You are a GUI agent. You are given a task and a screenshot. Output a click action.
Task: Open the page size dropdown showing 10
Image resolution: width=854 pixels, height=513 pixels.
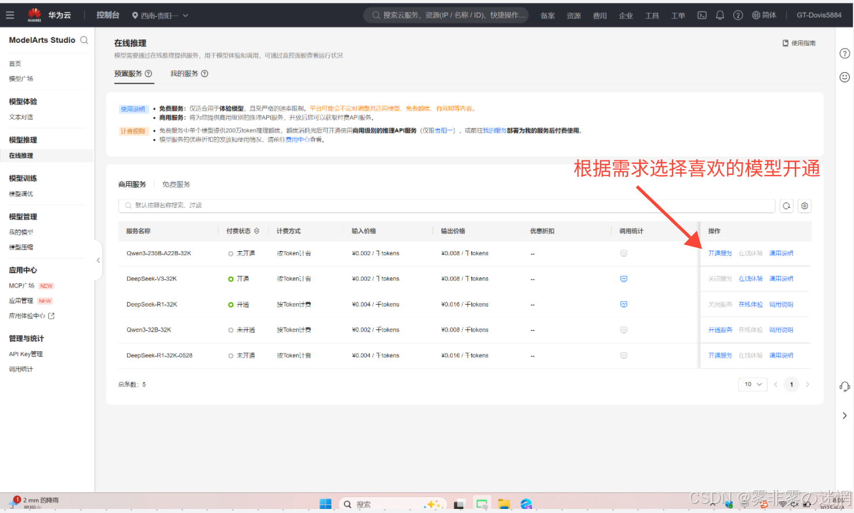point(753,384)
